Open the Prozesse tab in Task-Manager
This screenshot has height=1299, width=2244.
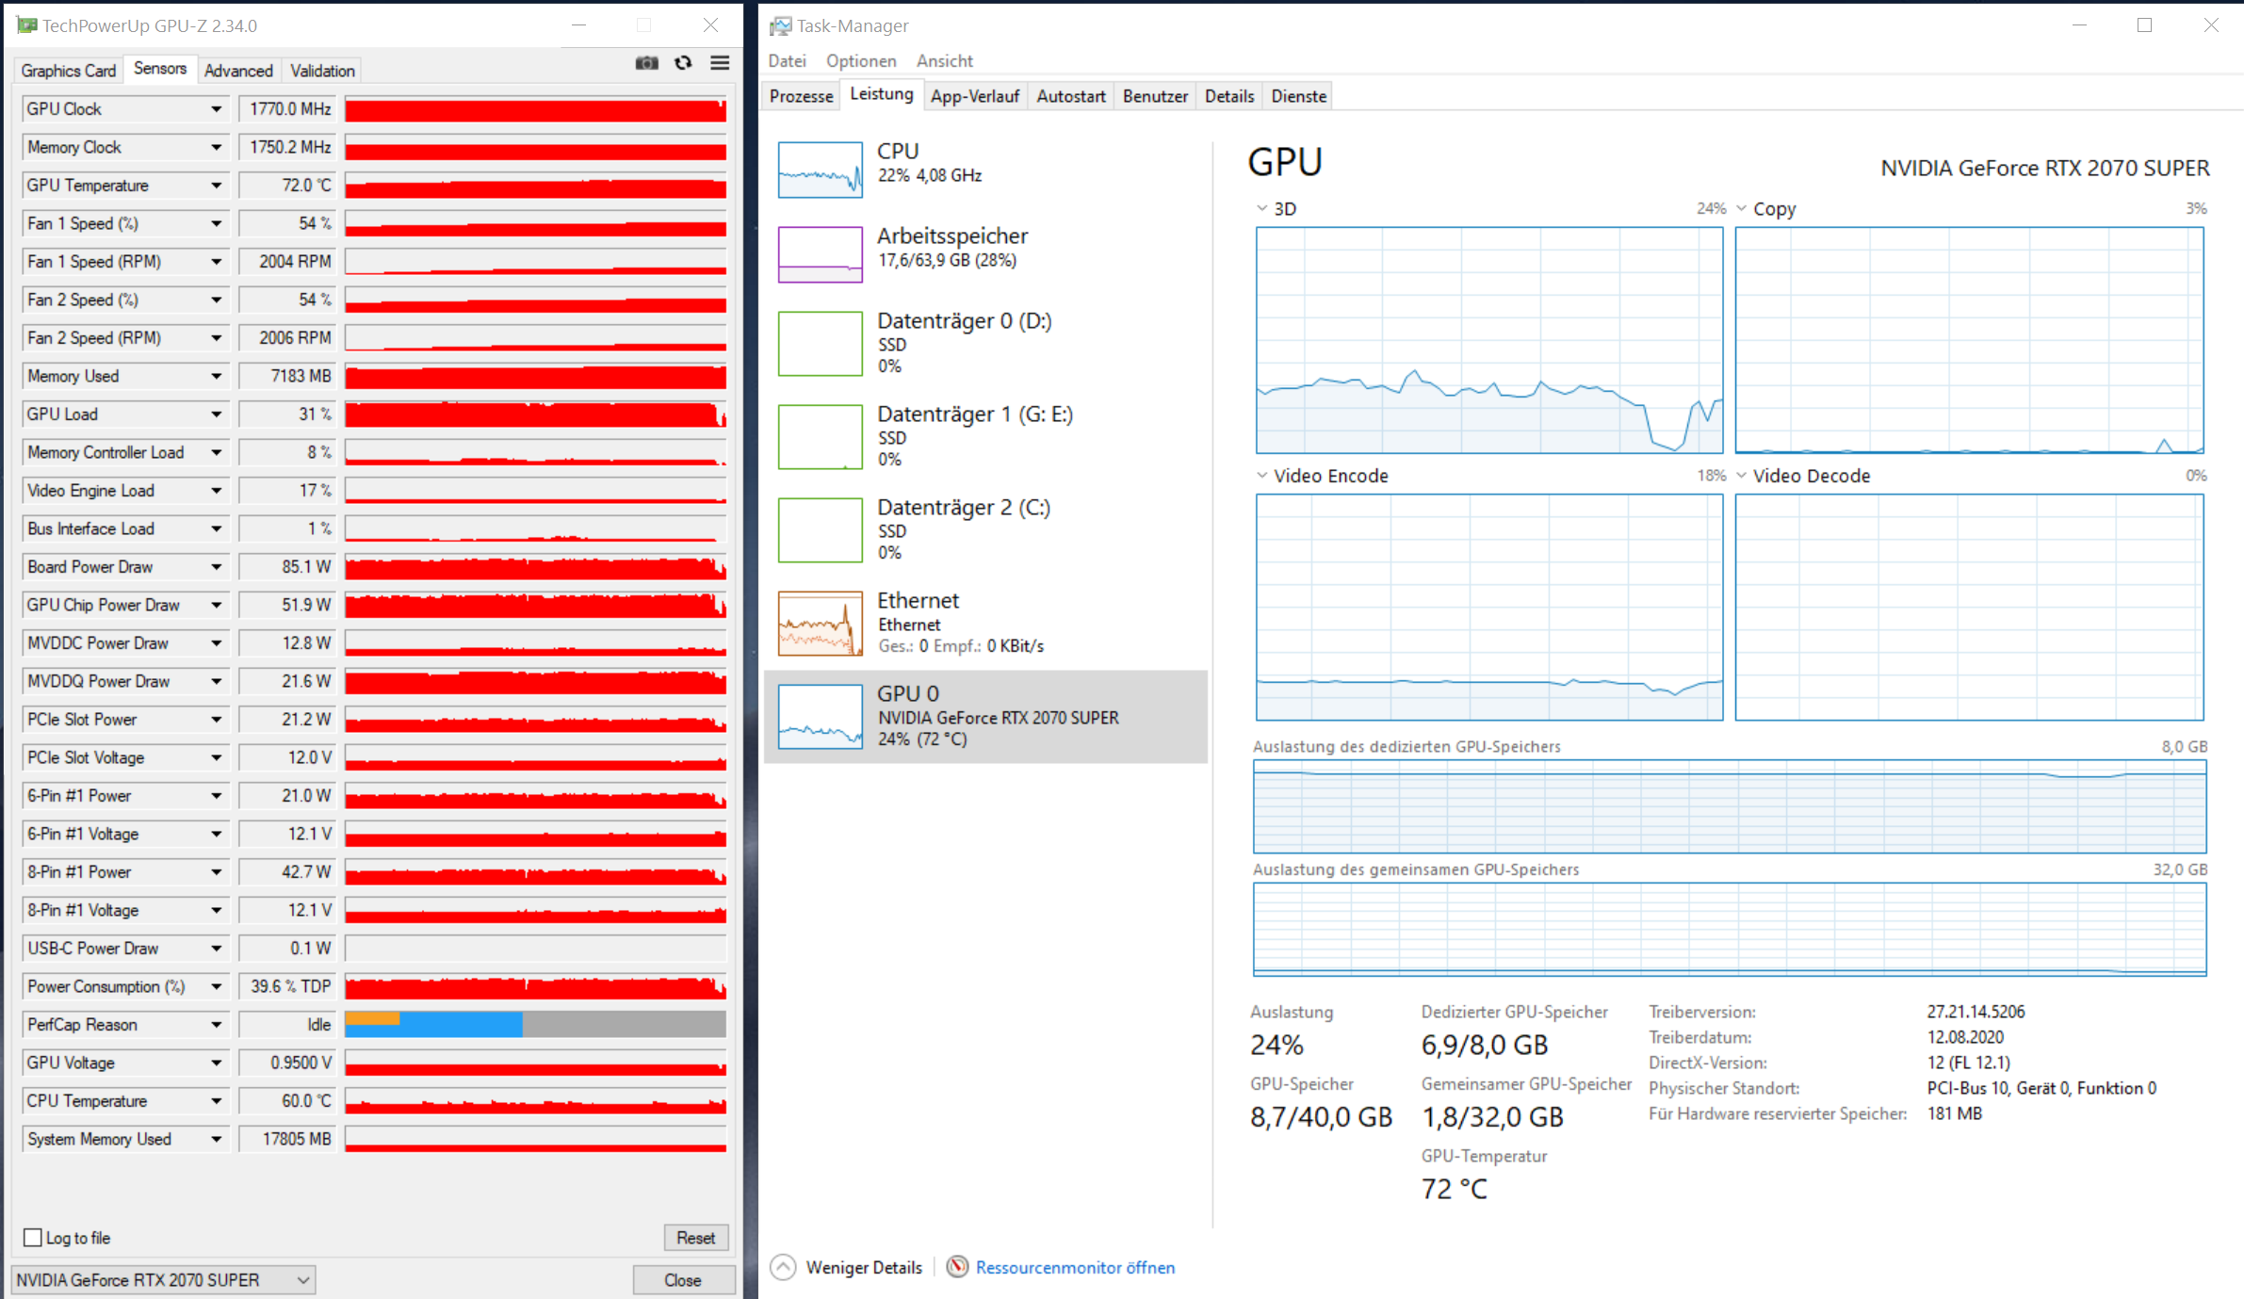click(801, 96)
